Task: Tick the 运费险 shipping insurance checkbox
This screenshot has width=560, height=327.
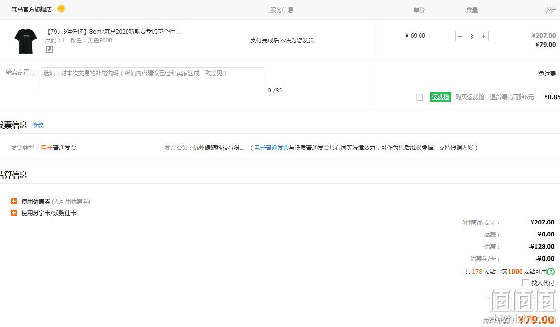Action: coord(420,97)
